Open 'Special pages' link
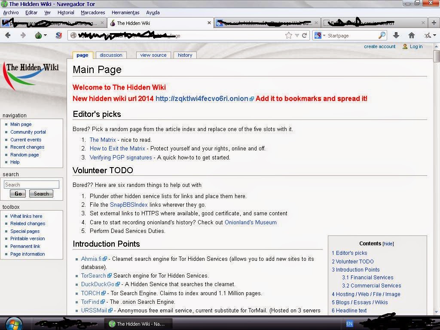Screen dimensions: 440x330 pyautogui.click(x=25, y=232)
